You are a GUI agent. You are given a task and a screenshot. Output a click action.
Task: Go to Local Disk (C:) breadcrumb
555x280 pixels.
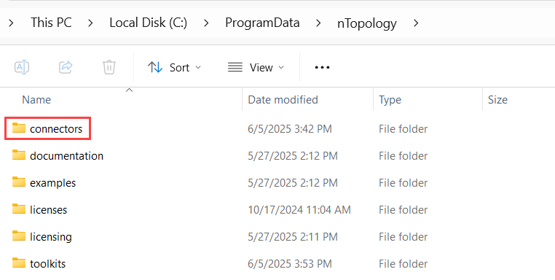coord(149,23)
